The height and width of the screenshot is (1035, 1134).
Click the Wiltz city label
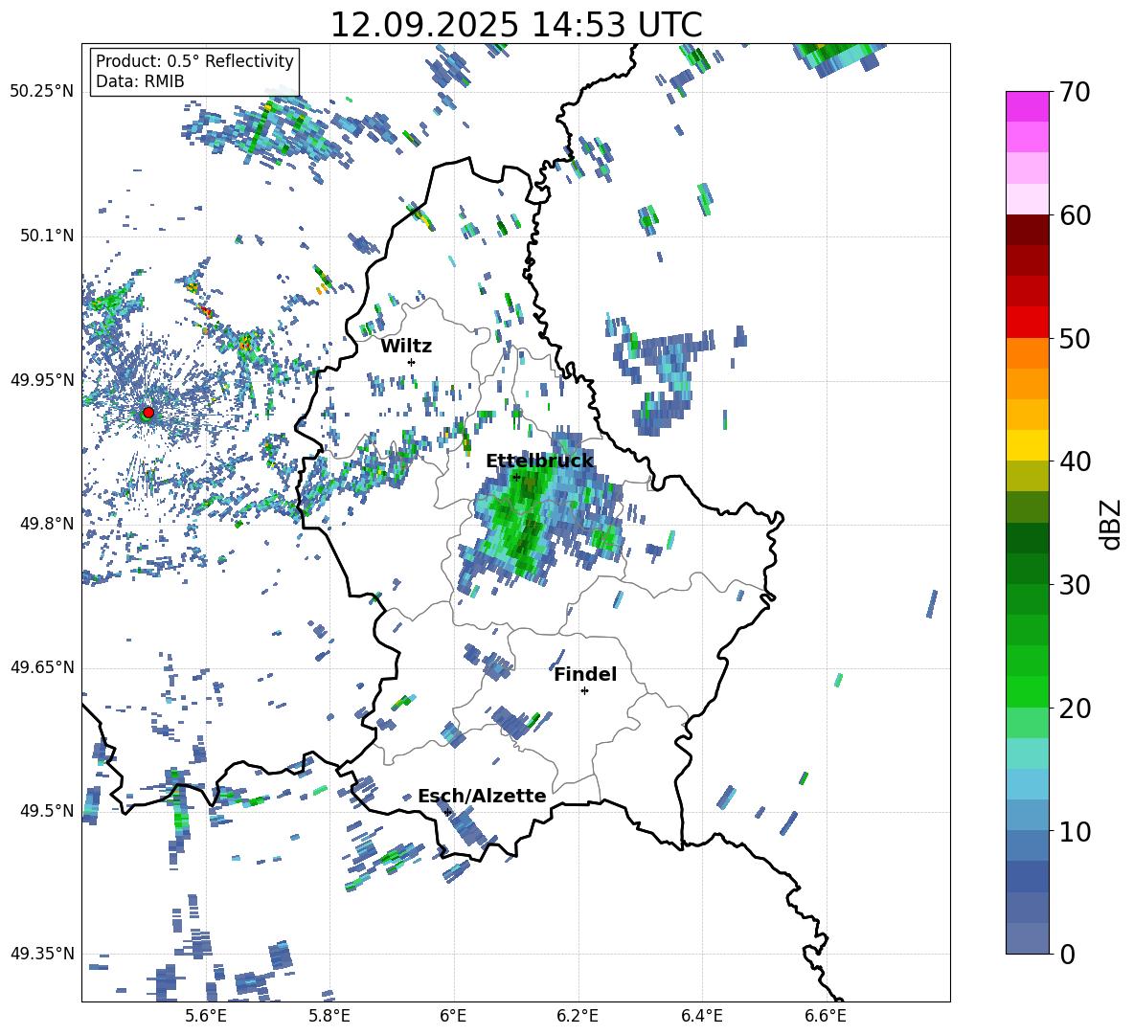[x=406, y=346]
